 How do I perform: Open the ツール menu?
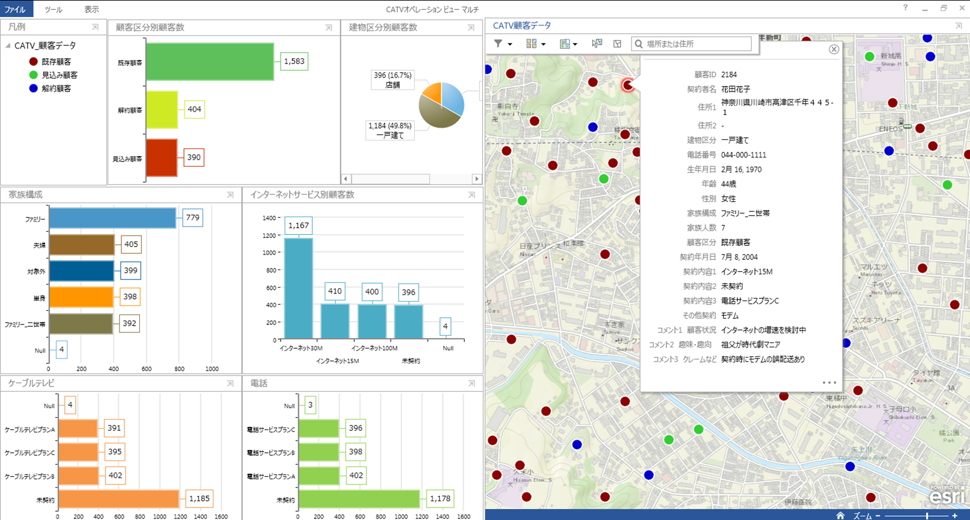pos(53,9)
